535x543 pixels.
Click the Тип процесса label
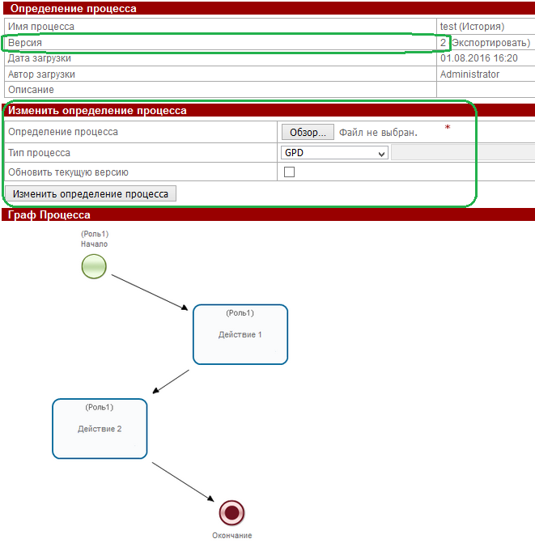[x=39, y=153]
